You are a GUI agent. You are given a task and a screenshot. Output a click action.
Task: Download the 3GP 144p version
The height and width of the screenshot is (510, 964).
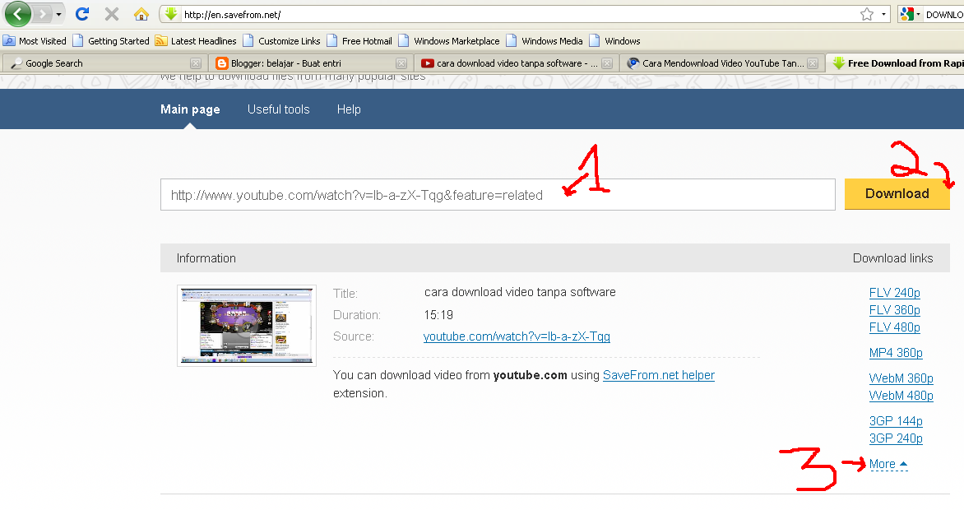(x=896, y=421)
